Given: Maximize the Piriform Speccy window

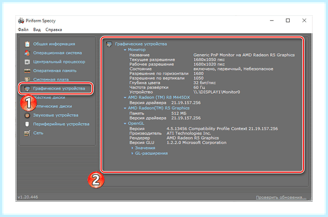Looking at the screenshot, I should click(x=288, y=21).
